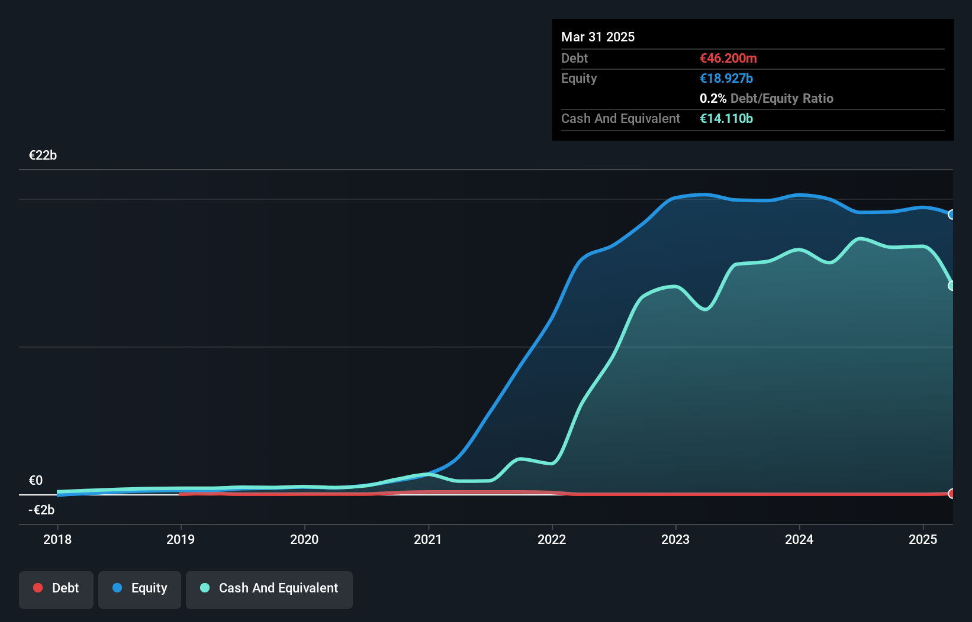
Task: Select the Equity endpoint marker on chart
Action: pyautogui.click(x=952, y=215)
